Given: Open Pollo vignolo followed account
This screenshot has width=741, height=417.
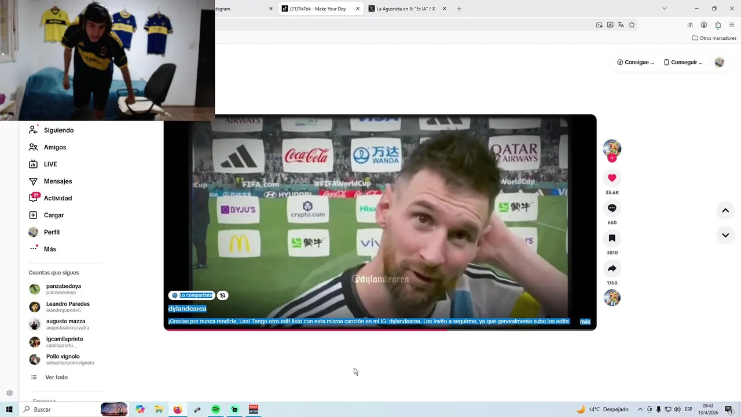Looking at the screenshot, I should 62,360.
